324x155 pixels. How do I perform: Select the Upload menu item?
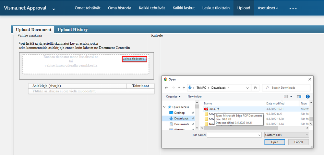click(244, 8)
